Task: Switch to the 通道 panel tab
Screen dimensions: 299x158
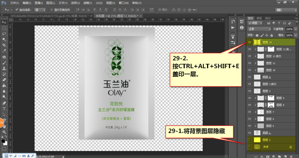Action: coord(259,18)
